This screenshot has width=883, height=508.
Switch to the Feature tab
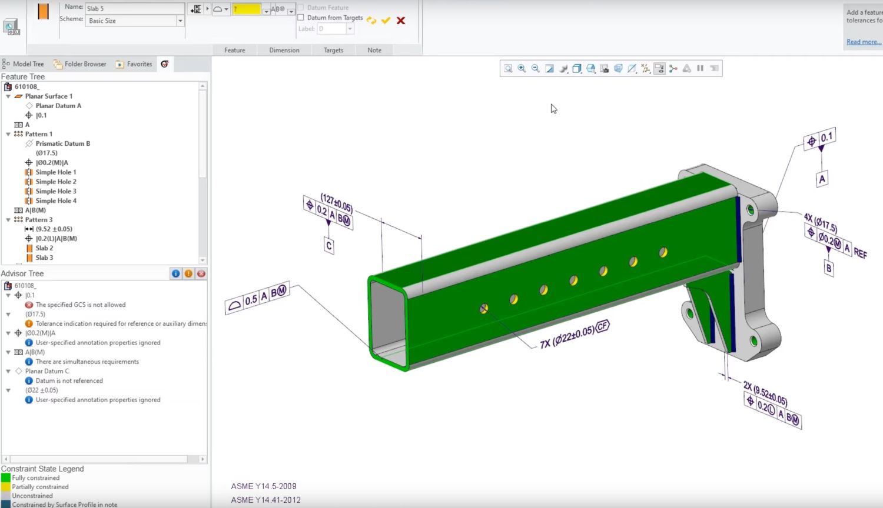234,51
